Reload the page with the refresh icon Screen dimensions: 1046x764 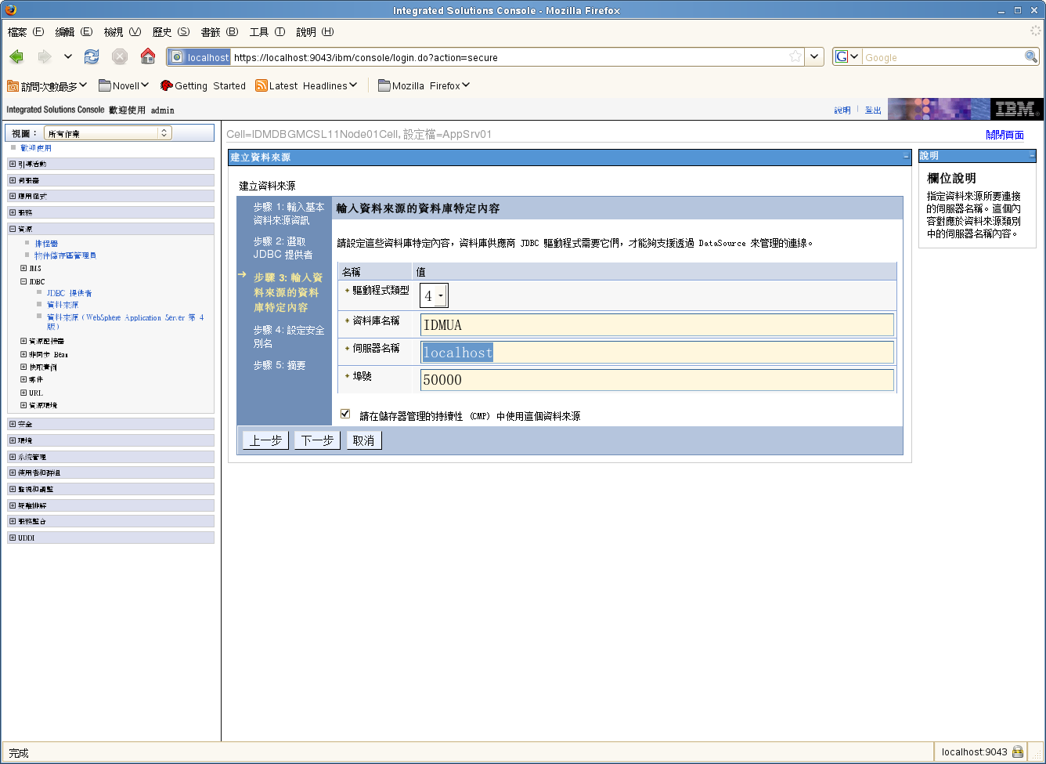[92, 57]
